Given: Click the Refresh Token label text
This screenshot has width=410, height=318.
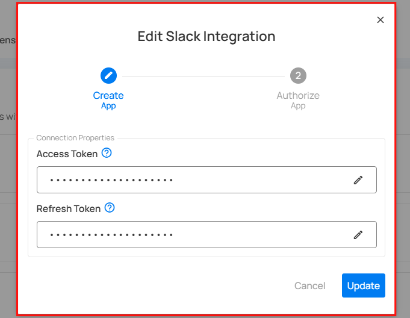Looking at the screenshot, I should coord(69,208).
